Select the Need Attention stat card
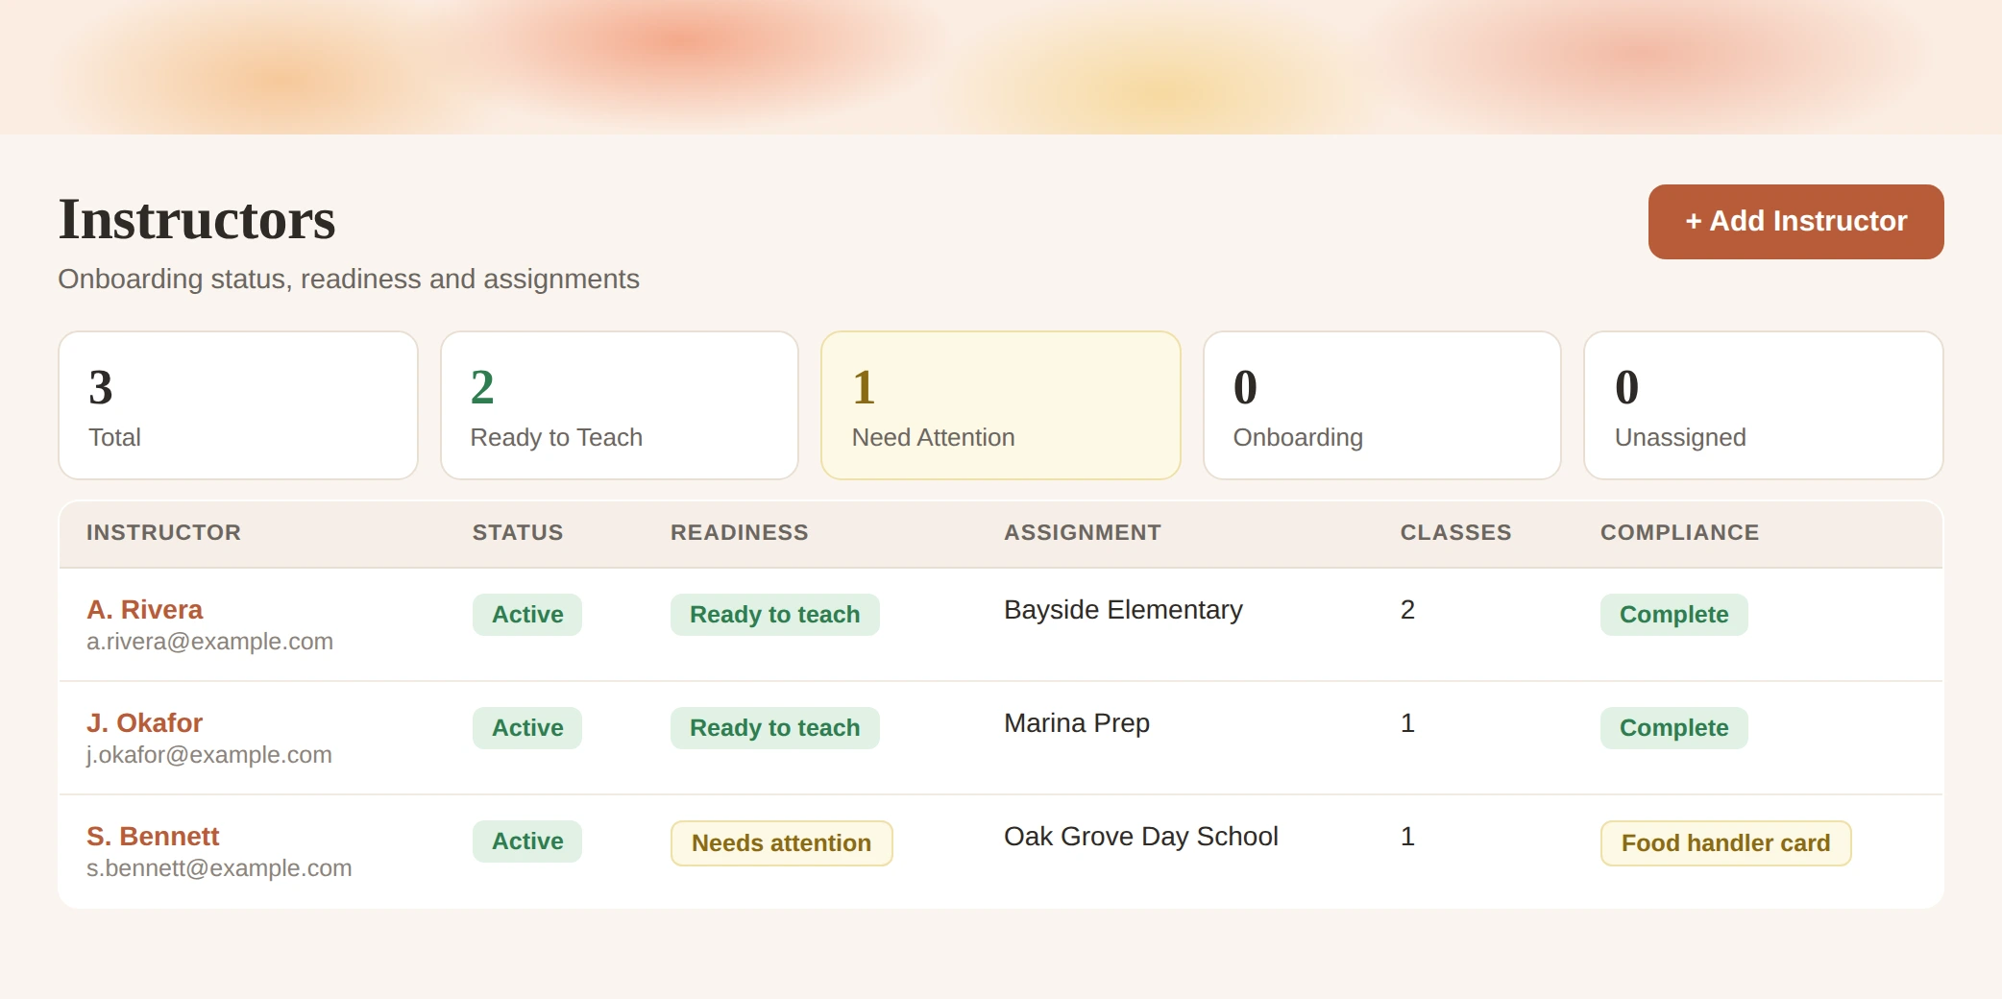The width and height of the screenshot is (2002, 999). point(1001,405)
